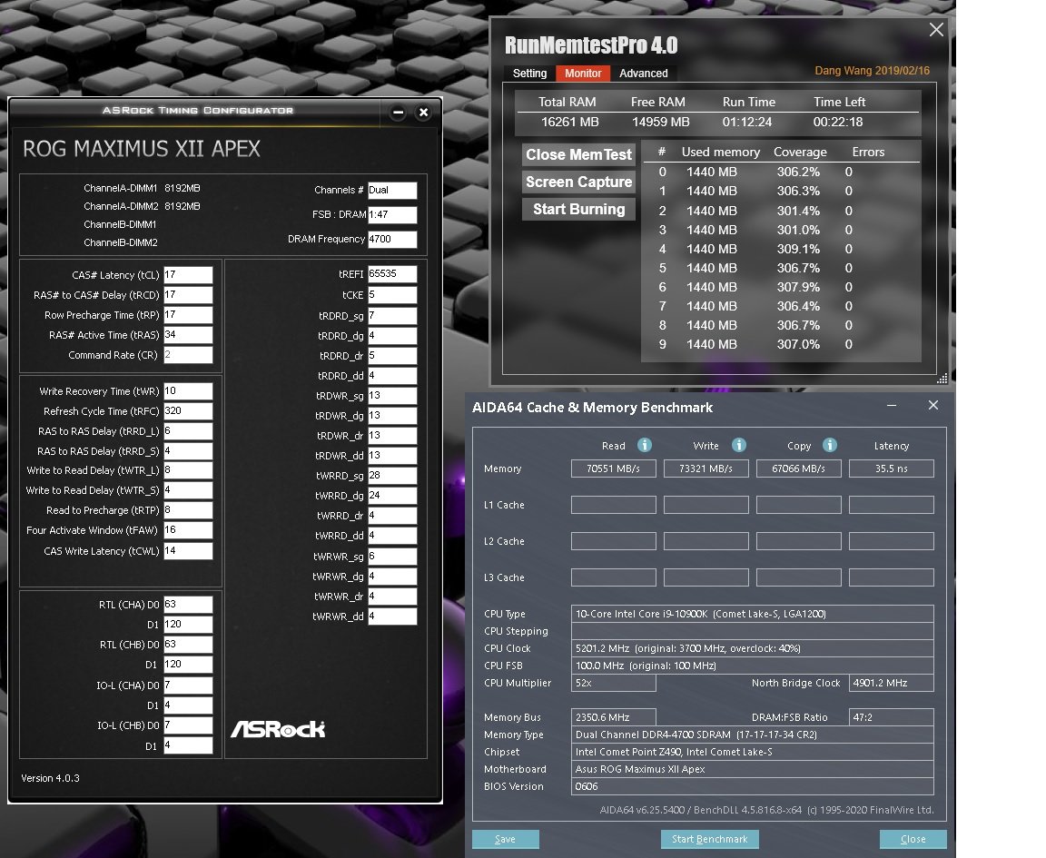
Task: Click the Version 4.0.3 label
Action: (x=50, y=778)
